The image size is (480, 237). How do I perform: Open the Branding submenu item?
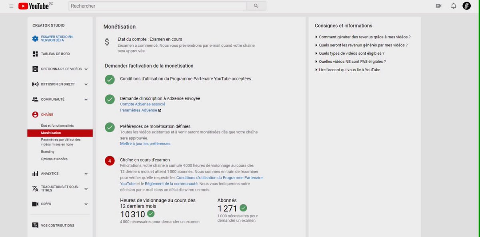tap(48, 152)
